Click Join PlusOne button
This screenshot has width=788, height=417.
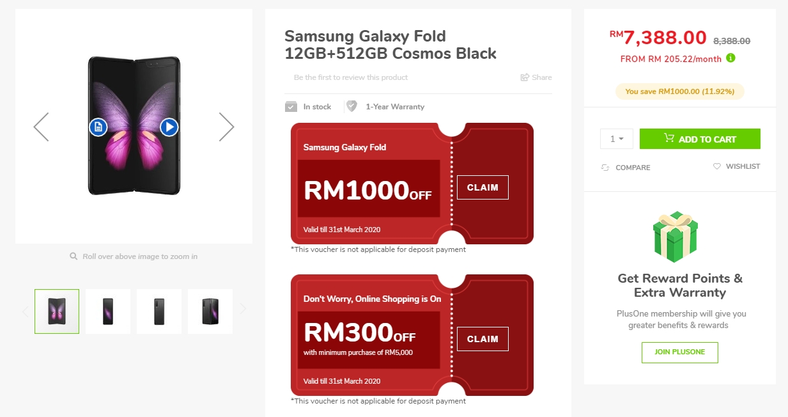click(679, 352)
